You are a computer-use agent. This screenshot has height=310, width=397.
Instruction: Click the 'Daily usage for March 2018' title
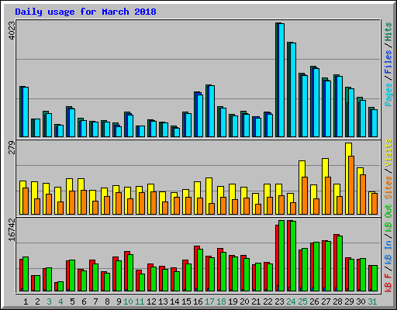pos(85,12)
